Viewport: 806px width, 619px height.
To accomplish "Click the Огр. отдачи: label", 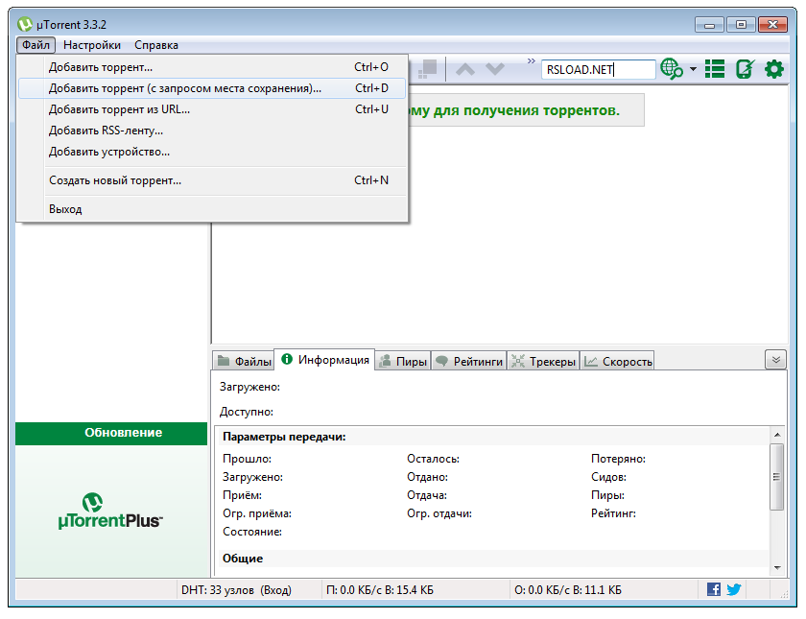I will tap(439, 513).
